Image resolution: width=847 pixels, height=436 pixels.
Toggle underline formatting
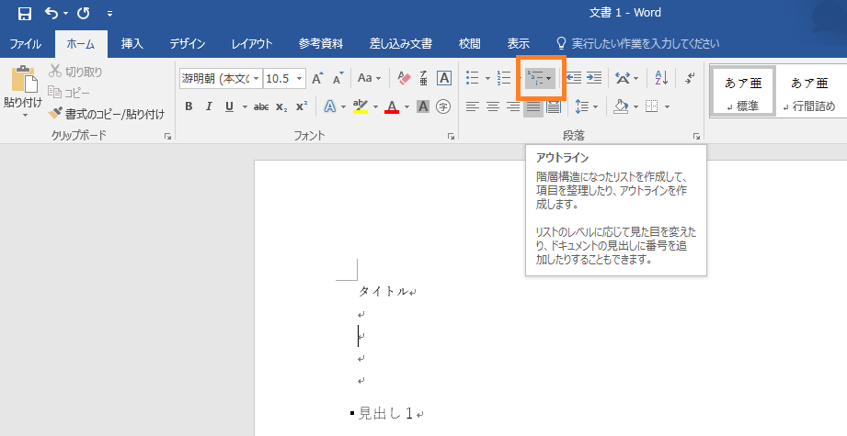(229, 106)
